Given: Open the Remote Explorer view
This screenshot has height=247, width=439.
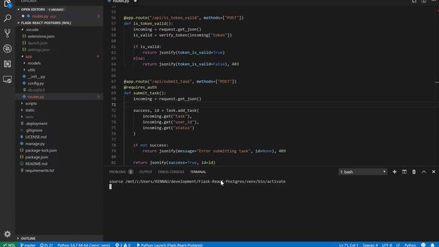Looking at the screenshot, I should [8, 80].
